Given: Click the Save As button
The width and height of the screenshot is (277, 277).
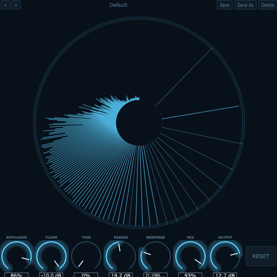Looking at the screenshot, I should pos(245,5).
